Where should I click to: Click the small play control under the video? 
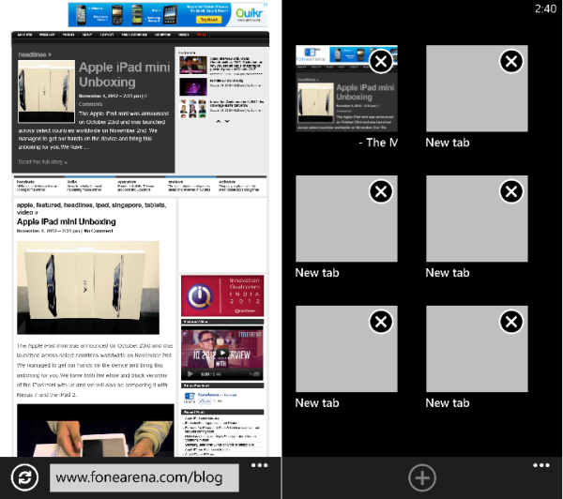point(190,374)
